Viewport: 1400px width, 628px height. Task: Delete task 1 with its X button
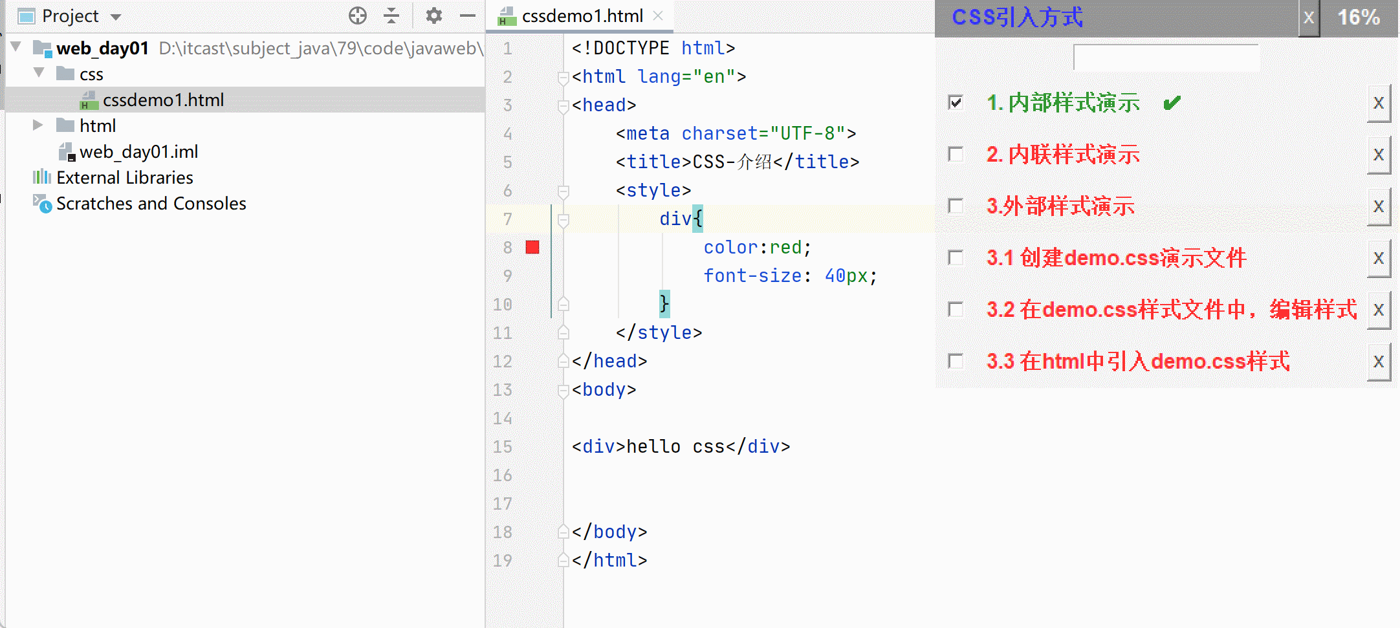click(x=1379, y=103)
